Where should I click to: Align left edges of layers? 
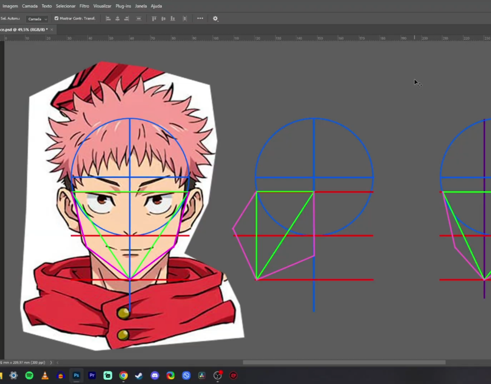tap(108, 19)
